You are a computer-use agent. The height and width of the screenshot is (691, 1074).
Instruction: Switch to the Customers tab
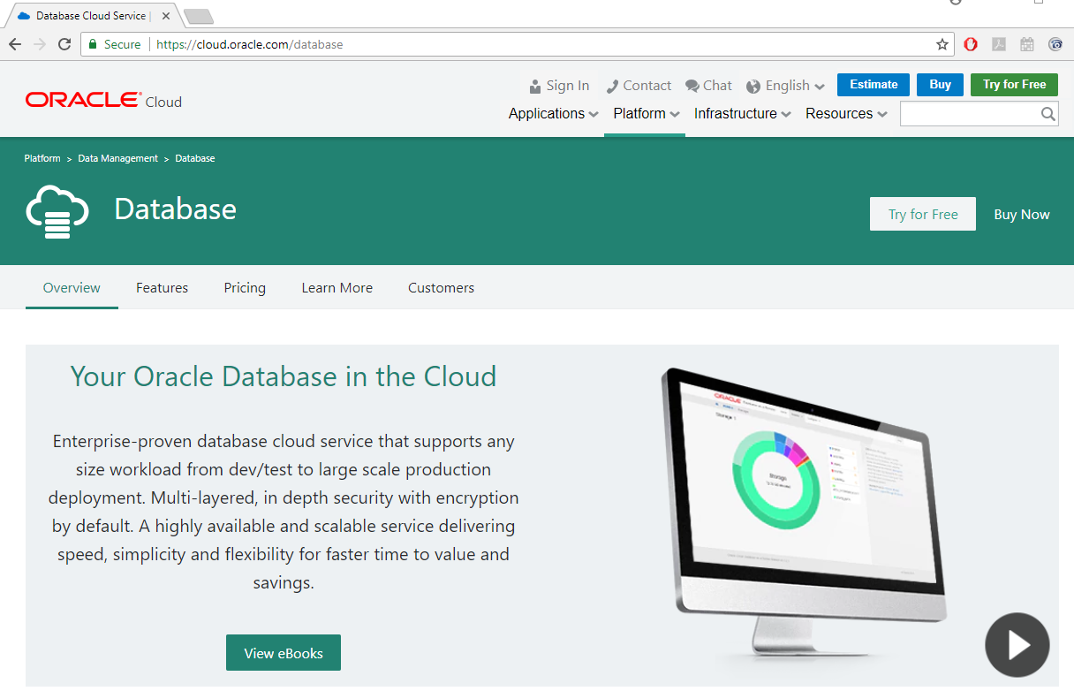pos(441,287)
